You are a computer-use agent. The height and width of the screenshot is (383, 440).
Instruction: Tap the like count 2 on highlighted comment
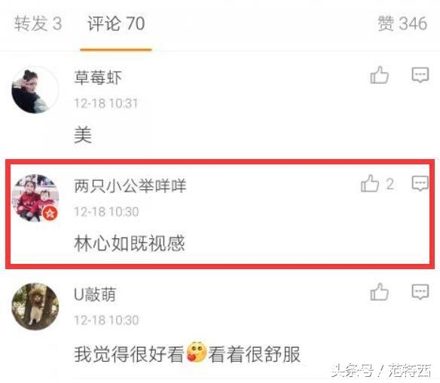point(390,185)
